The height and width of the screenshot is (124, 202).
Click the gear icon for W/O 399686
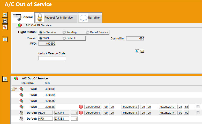click(21, 106)
